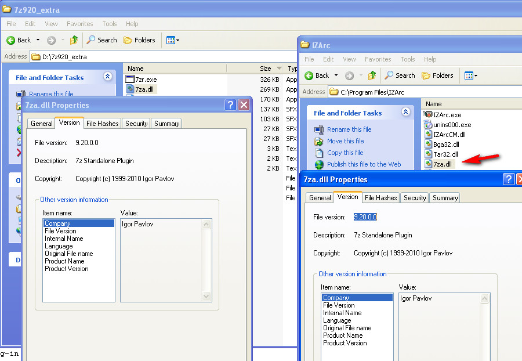Open the Views dropdown in 7z920_extra
The height and width of the screenshot is (361, 522).
pos(177,40)
